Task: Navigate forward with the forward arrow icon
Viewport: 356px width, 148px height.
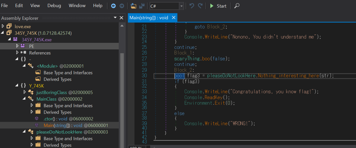Action: (122, 6)
